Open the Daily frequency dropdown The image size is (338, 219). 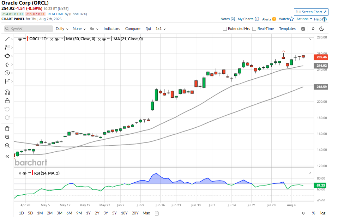(x=62, y=29)
